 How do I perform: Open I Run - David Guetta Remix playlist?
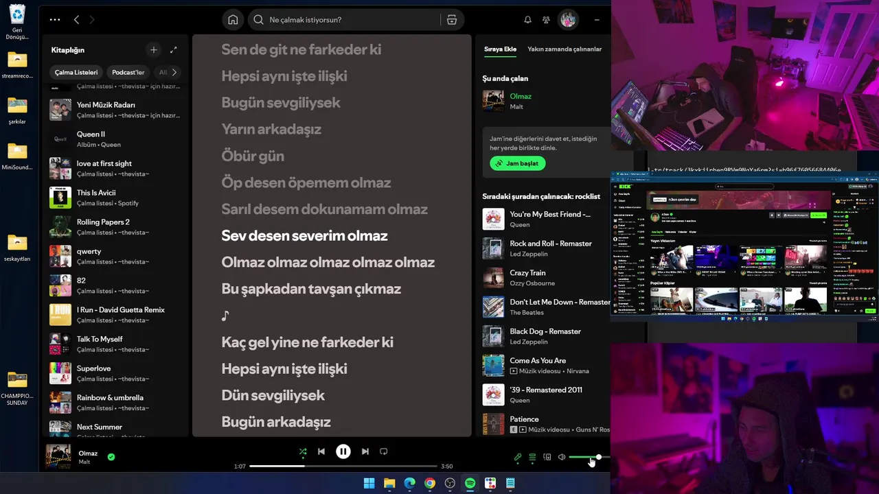tap(115, 315)
